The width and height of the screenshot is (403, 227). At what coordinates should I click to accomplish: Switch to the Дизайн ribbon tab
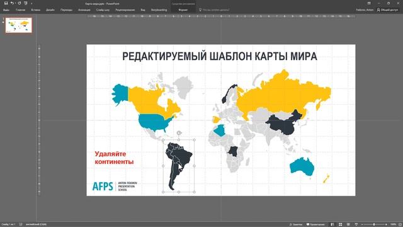(50, 10)
